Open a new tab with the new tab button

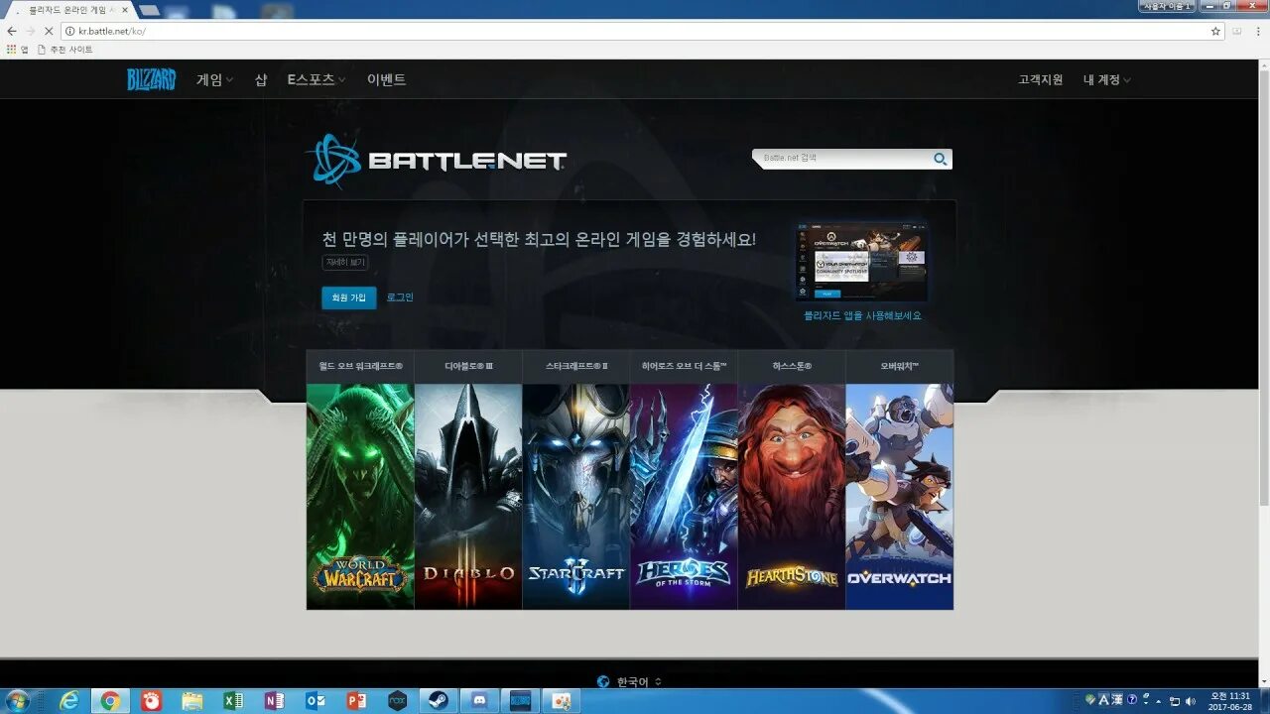[149, 10]
